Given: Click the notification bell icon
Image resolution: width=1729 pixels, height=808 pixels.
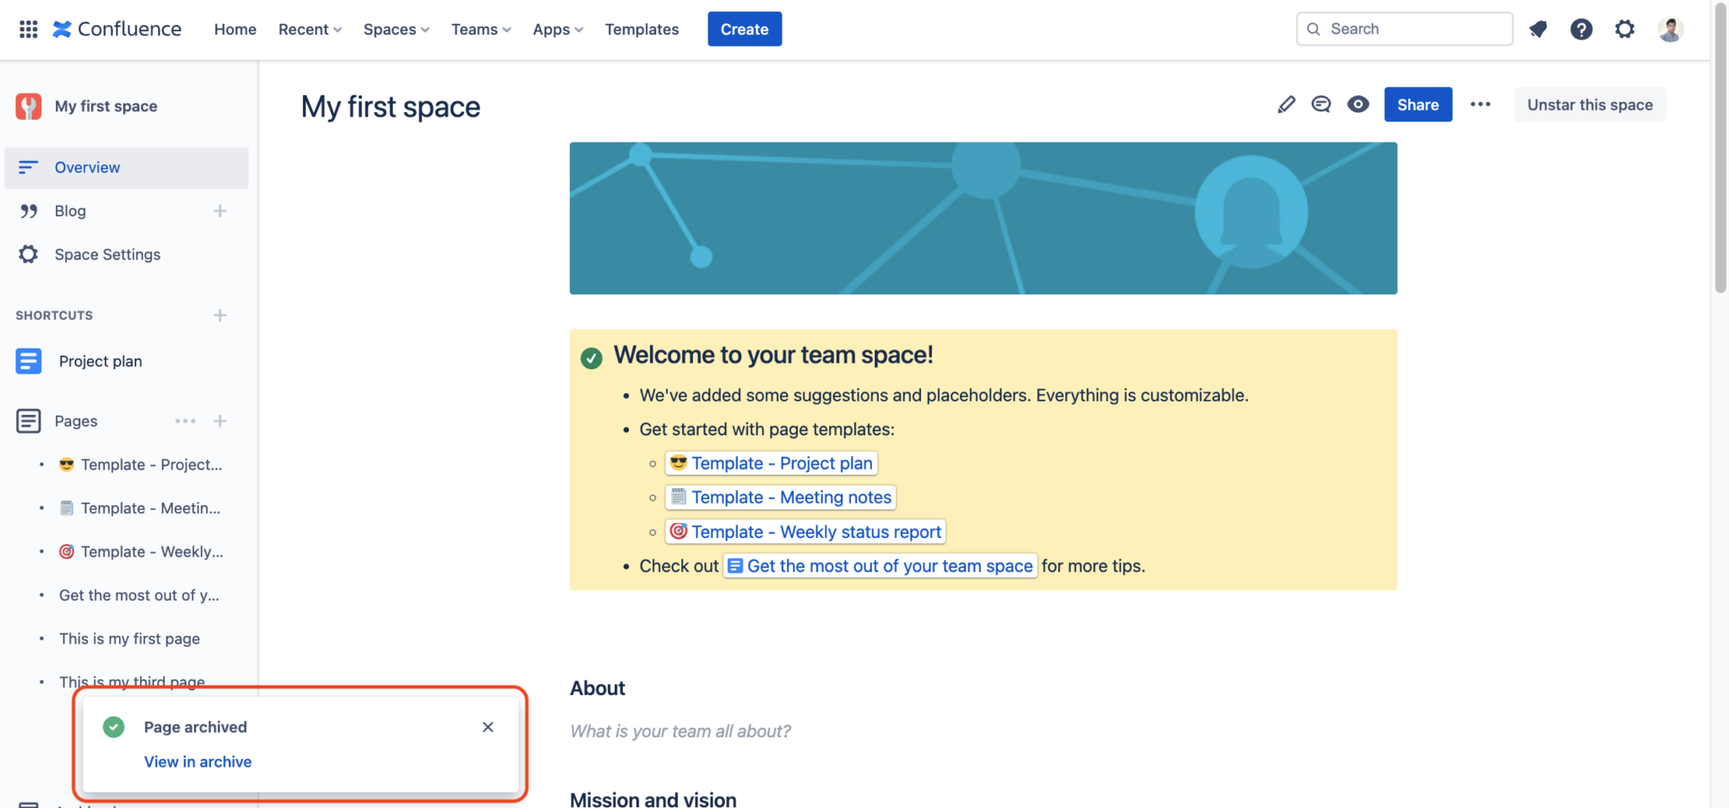Looking at the screenshot, I should click(1538, 28).
